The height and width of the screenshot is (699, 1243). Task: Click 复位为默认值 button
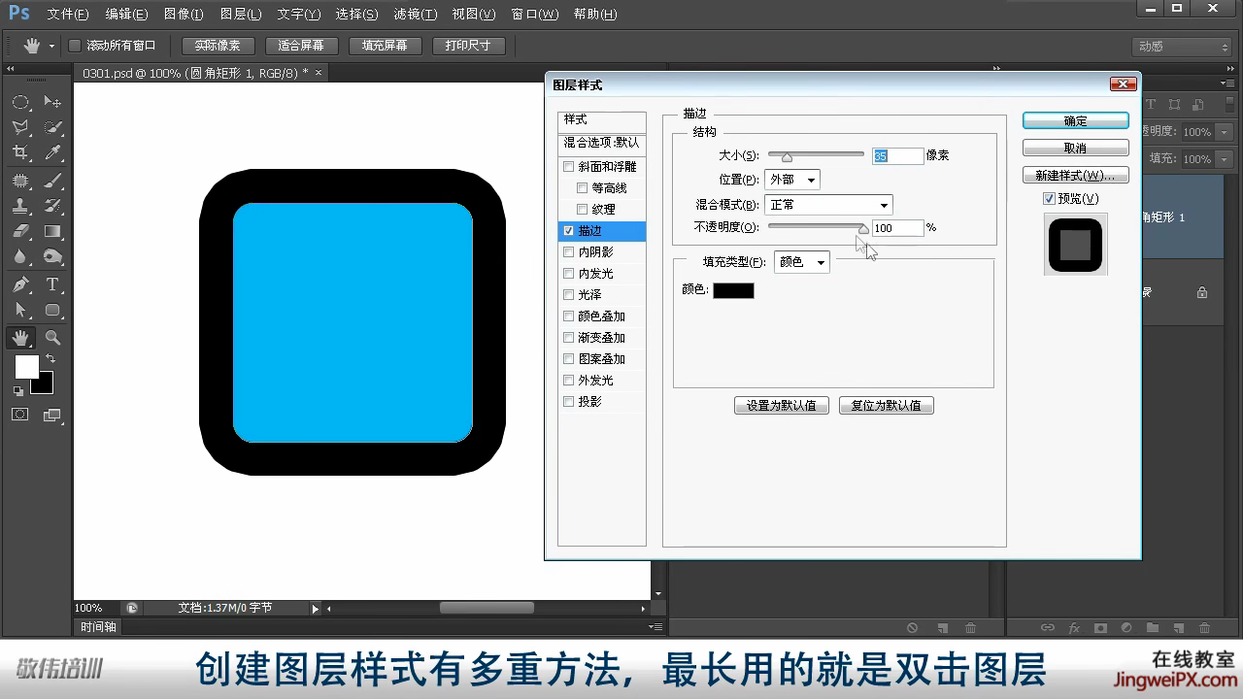pos(887,406)
